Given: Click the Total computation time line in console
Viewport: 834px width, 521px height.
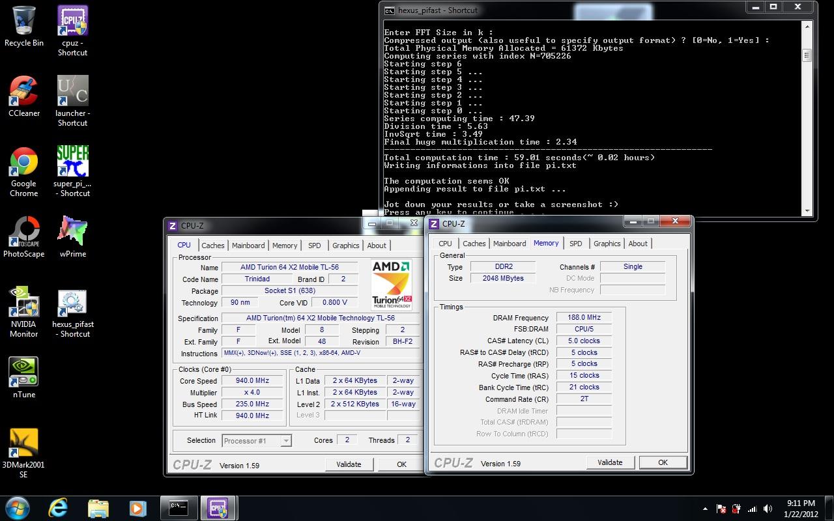Looking at the screenshot, I should (519, 158).
